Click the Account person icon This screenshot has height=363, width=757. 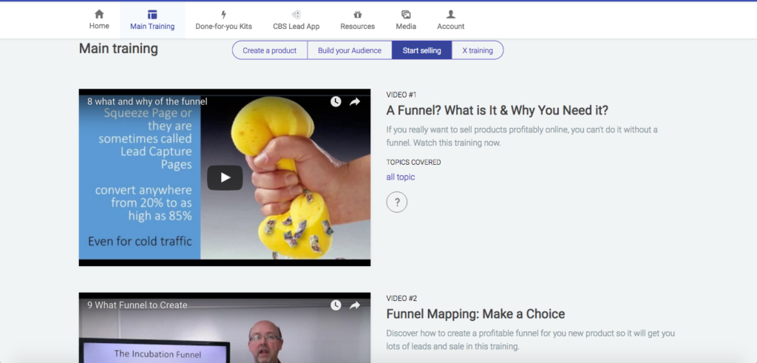pos(450,15)
